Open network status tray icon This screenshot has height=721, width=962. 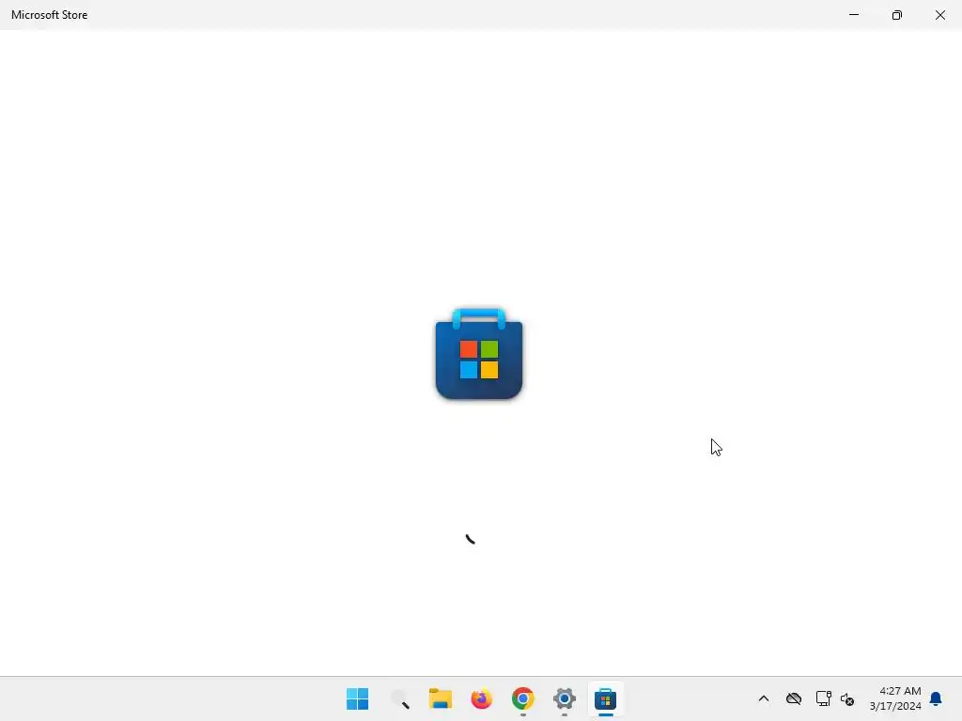(823, 698)
